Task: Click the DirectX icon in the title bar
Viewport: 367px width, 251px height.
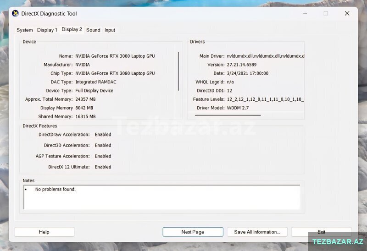Action: click(16, 14)
